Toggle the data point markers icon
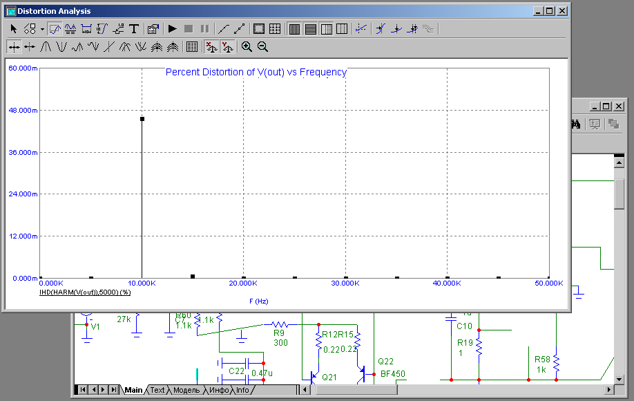This screenshot has width=634, height=401. (x=240, y=29)
